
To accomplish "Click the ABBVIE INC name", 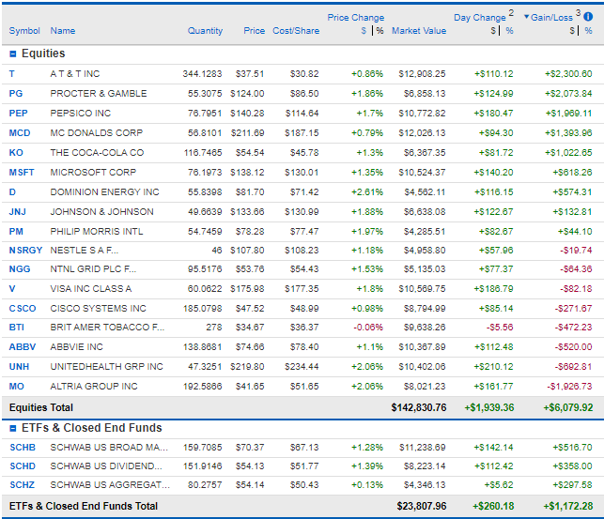I will pos(76,346).
